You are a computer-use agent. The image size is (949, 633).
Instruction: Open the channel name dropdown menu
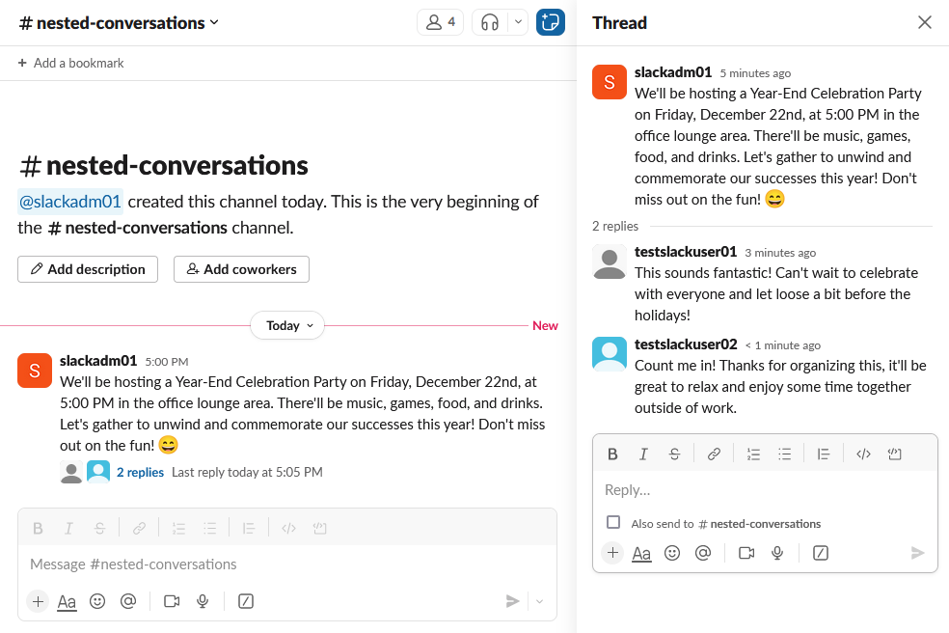118,21
